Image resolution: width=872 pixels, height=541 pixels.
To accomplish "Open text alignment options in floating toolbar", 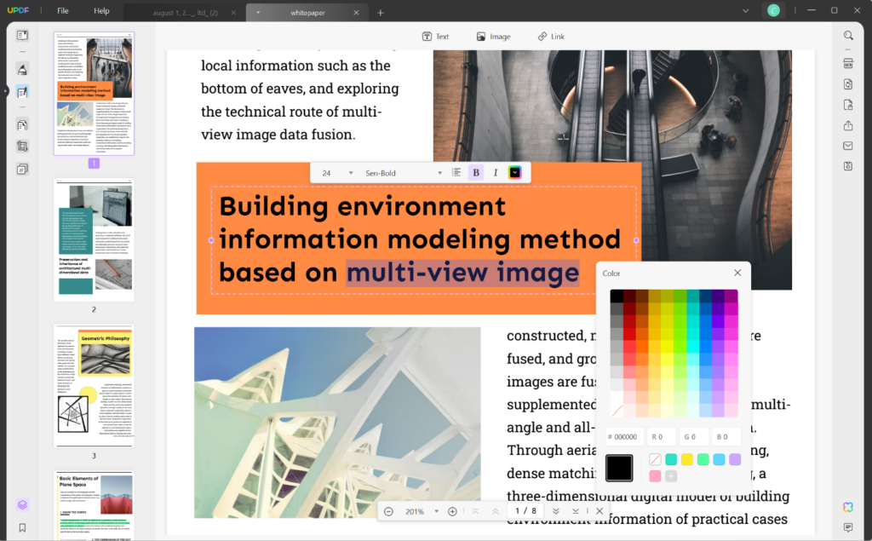I will click(x=456, y=173).
